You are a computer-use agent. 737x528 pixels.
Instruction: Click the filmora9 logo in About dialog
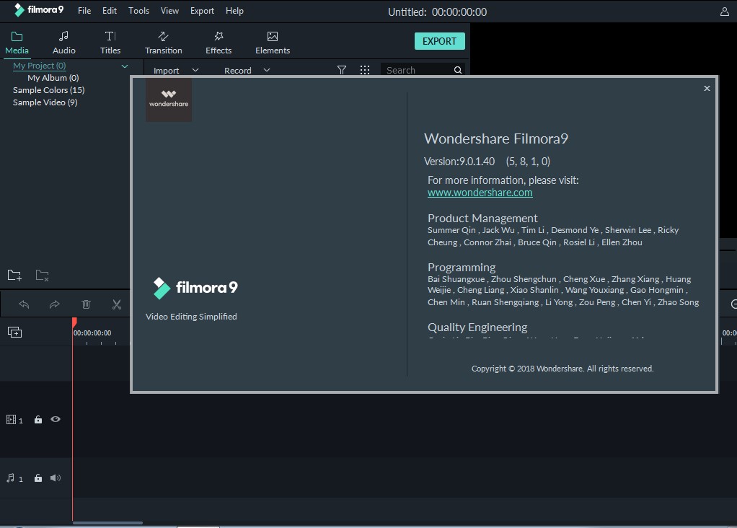(x=195, y=288)
